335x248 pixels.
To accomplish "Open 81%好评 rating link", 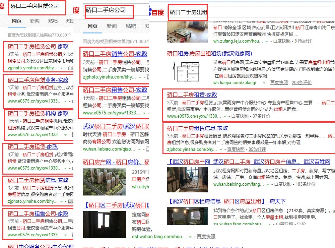I will point(303,41).
